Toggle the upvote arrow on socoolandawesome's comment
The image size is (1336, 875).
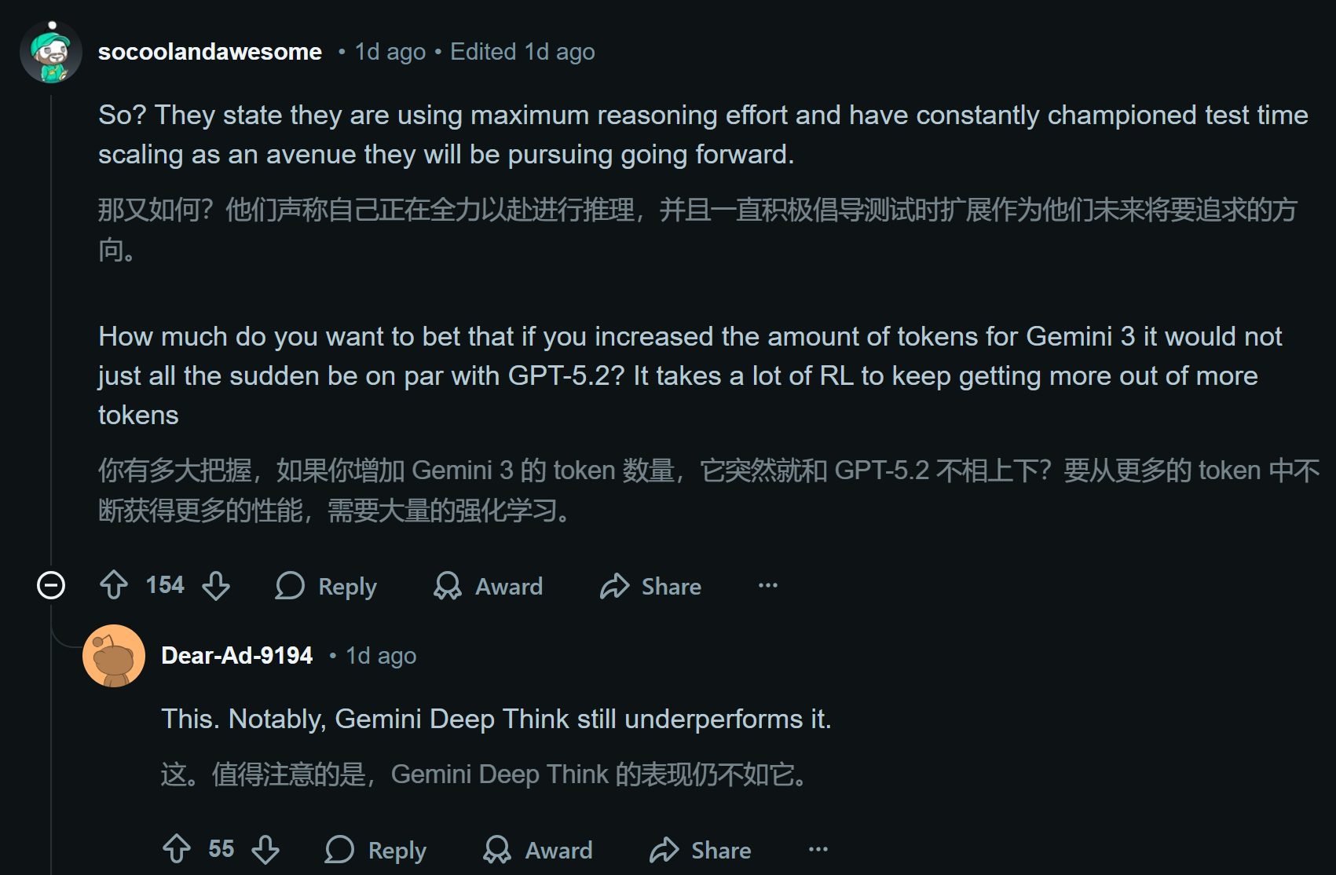tap(115, 586)
